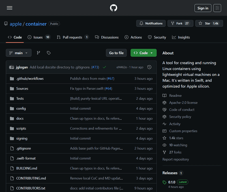Viewport: 227px width, 192px height.
Task: Expand the main branch dropdown
Action: [x=19, y=53]
